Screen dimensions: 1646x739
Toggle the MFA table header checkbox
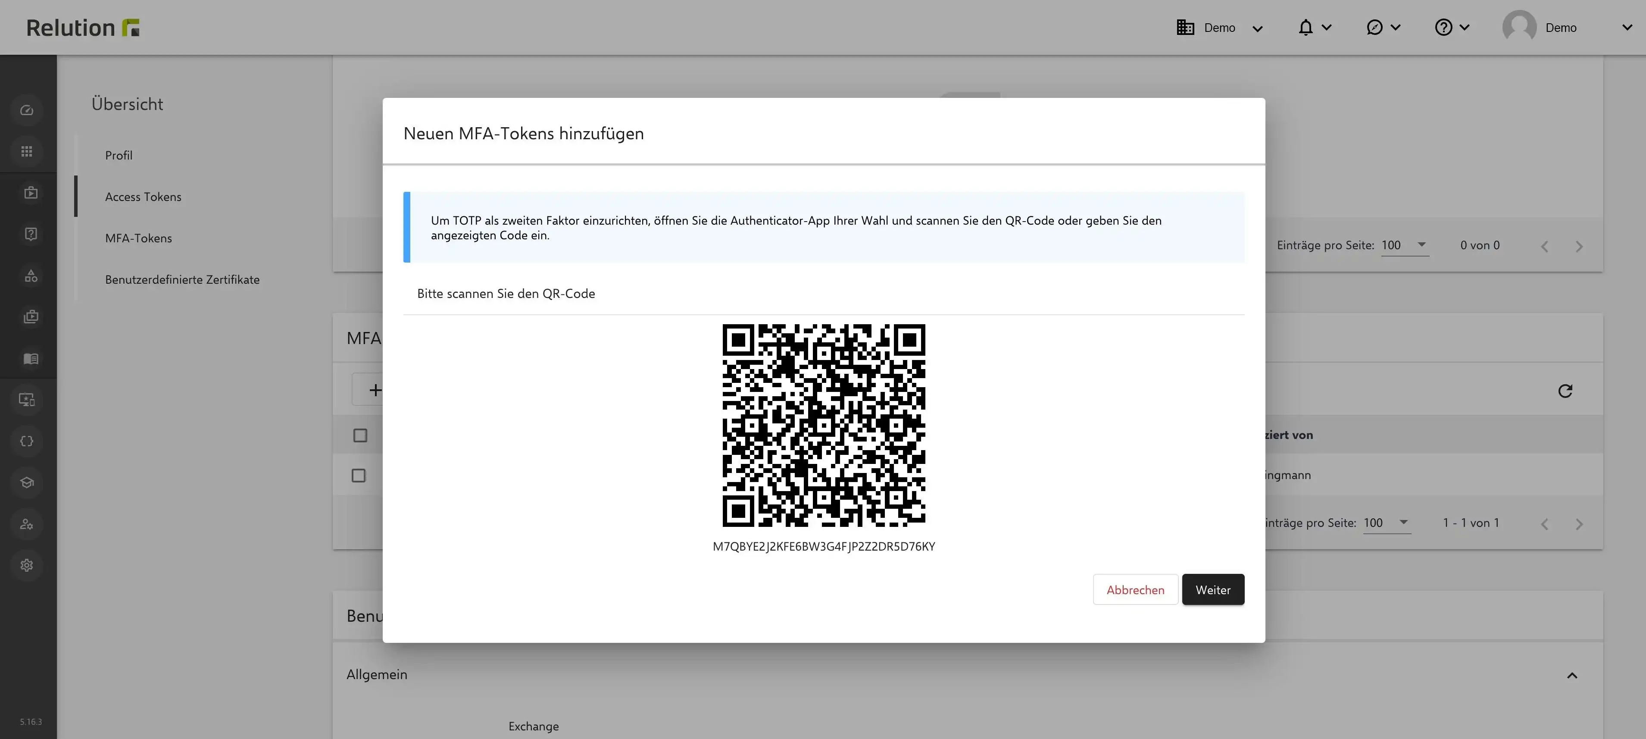point(360,435)
